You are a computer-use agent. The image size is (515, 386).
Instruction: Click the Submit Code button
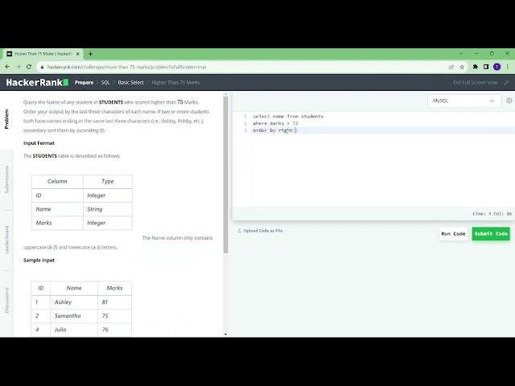pos(491,234)
